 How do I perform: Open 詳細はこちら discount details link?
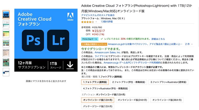click(158, 39)
